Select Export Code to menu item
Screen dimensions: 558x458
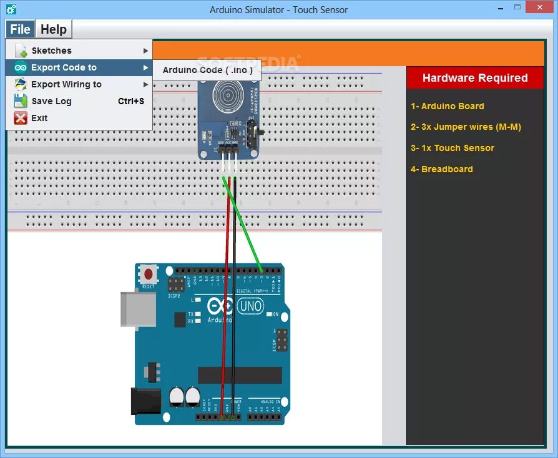coord(79,67)
